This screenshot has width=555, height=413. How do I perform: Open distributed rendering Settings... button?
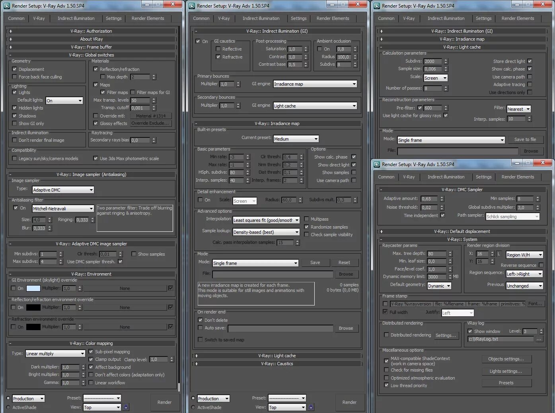pos(446,335)
